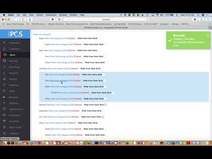Open the Wi-Fi status menu icon
The width and height of the screenshot is (212, 159).
tap(157, 15)
